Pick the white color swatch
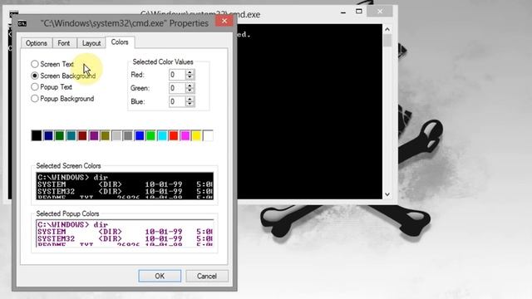Image resolution: width=532 pixels, height=299 pixels. (208, 135)
